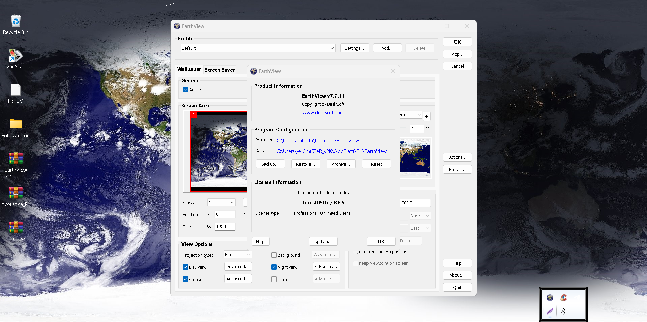Click the purple feather tray icon
This screenshot has width=647, height=322.
550,311
